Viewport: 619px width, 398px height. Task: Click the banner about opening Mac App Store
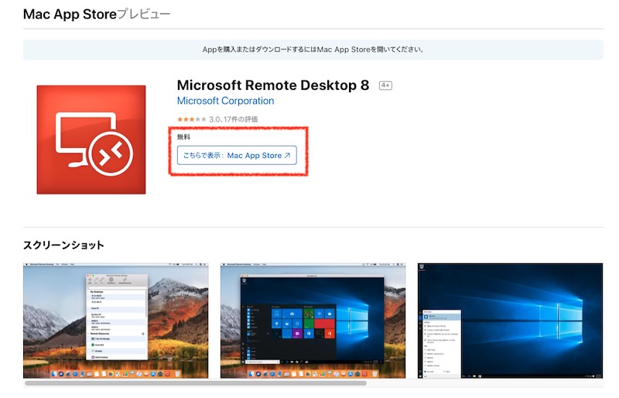tap(313, 50)
